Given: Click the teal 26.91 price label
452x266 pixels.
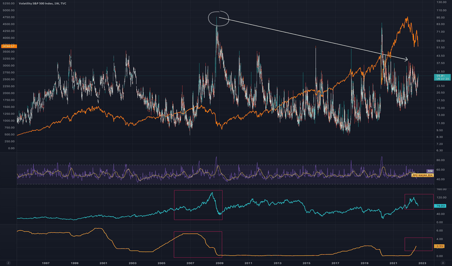Looking at the screenshot, I should 442,77.
